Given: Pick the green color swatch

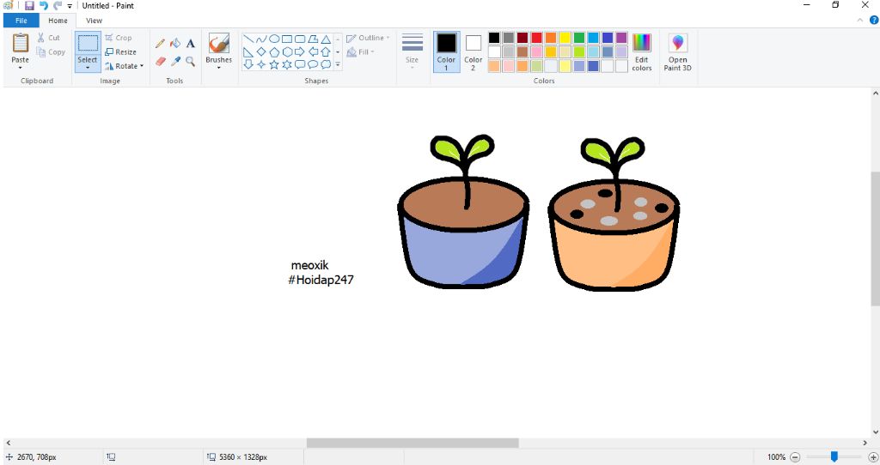Looking at the screenshot, I should click(x=579, y=38).
